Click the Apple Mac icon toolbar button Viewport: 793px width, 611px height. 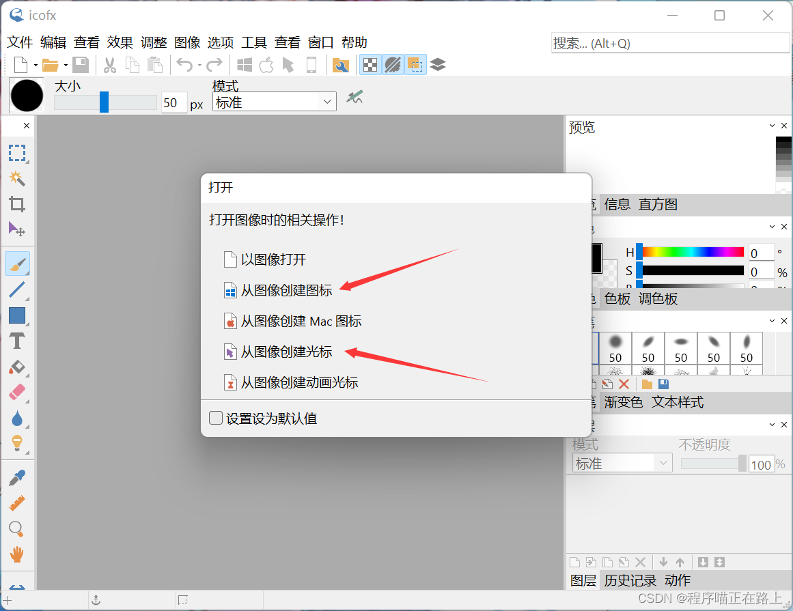tap(266, 64)
